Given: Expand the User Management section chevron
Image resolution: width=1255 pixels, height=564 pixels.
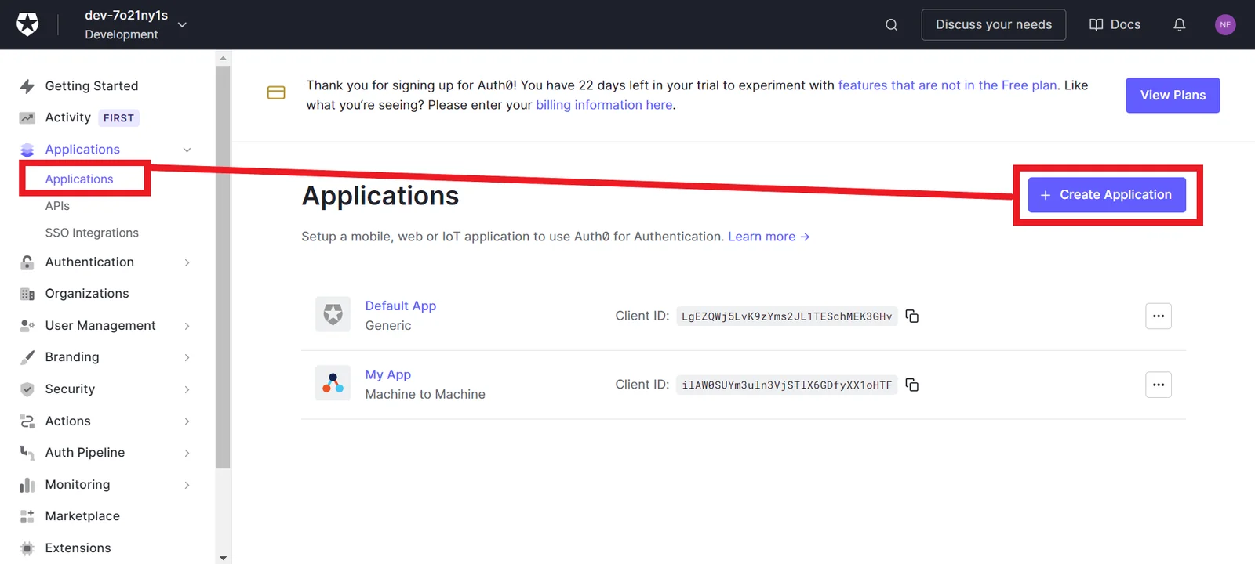Looking at the screenshot, I should [187, 326].
